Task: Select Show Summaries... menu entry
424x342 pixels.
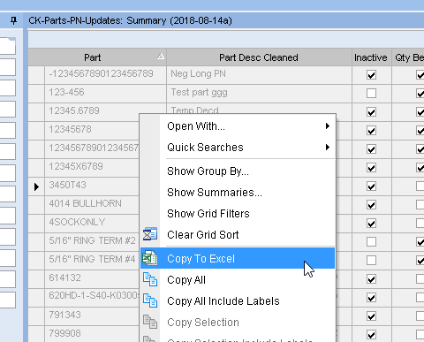Action: [x=238, y=193]
